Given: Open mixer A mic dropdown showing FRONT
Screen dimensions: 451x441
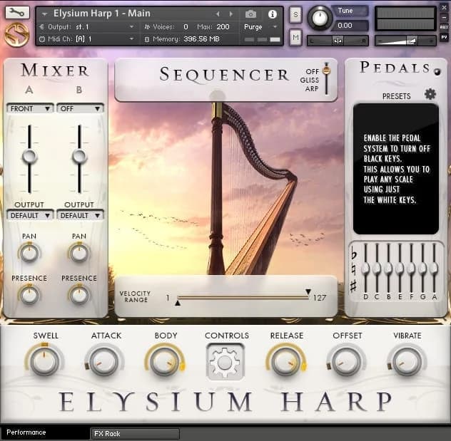Looking at the screenshot, I should pos(30,108).
